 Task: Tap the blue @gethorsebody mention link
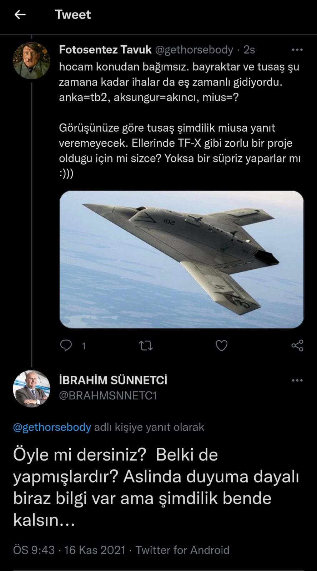(52, 427)
